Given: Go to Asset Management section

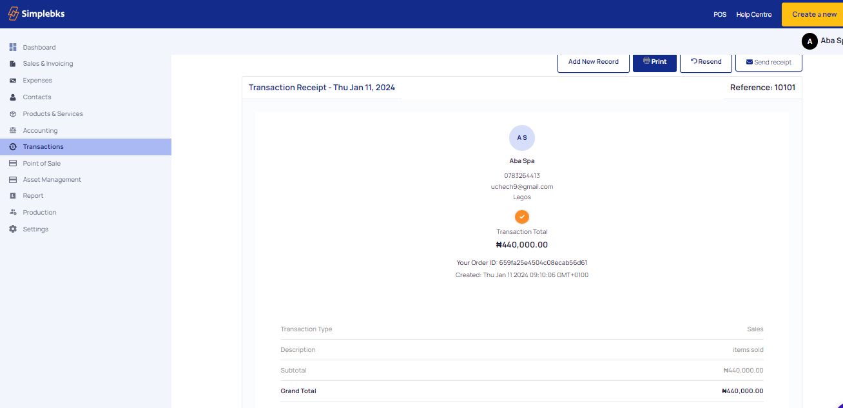Looking at the screenshot, I should [52, 180].
